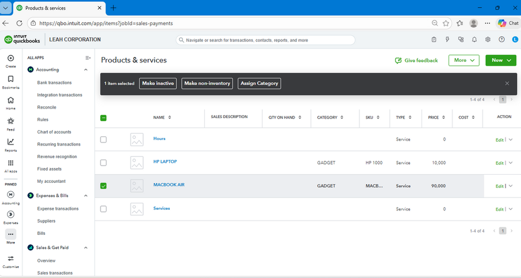Click the lightning bolt icon in header
This screenshot has height=278, width=521.
[447, 39]
